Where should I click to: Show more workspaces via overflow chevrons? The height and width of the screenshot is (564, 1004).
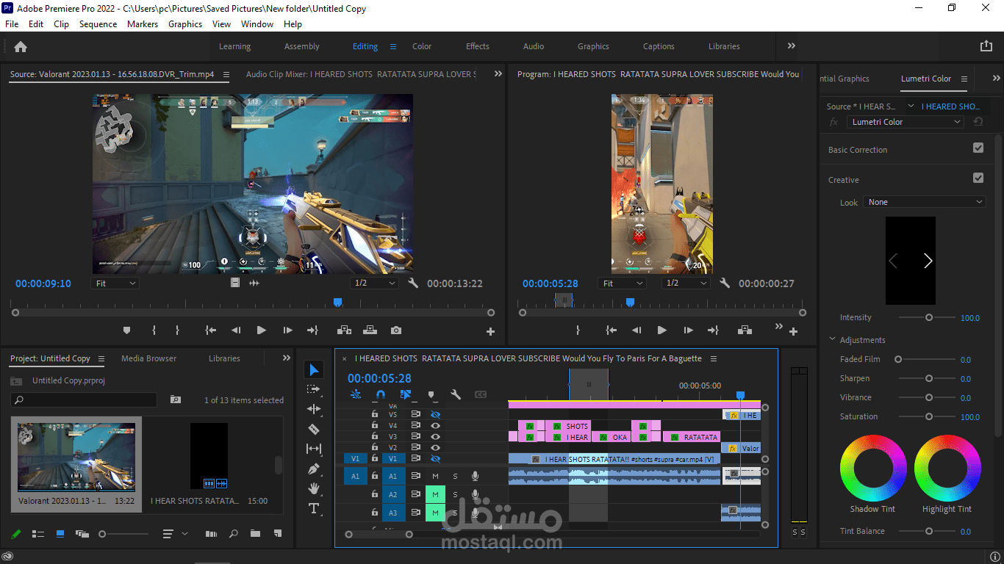tap(792, 46)
